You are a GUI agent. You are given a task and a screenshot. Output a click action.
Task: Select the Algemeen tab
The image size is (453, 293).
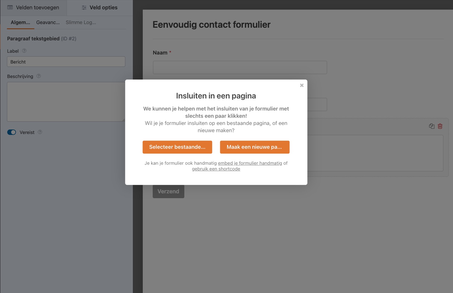click(20, 22)
